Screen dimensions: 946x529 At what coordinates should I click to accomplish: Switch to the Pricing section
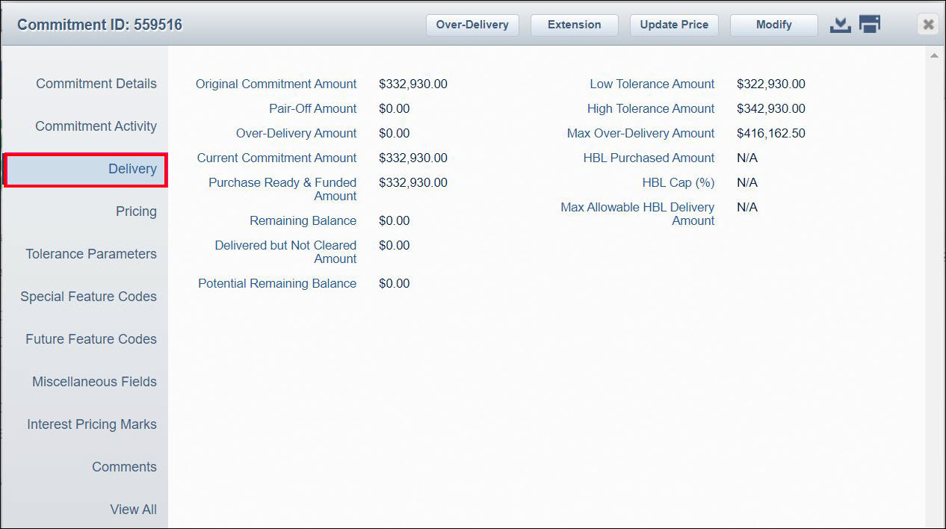pos(136,211)
